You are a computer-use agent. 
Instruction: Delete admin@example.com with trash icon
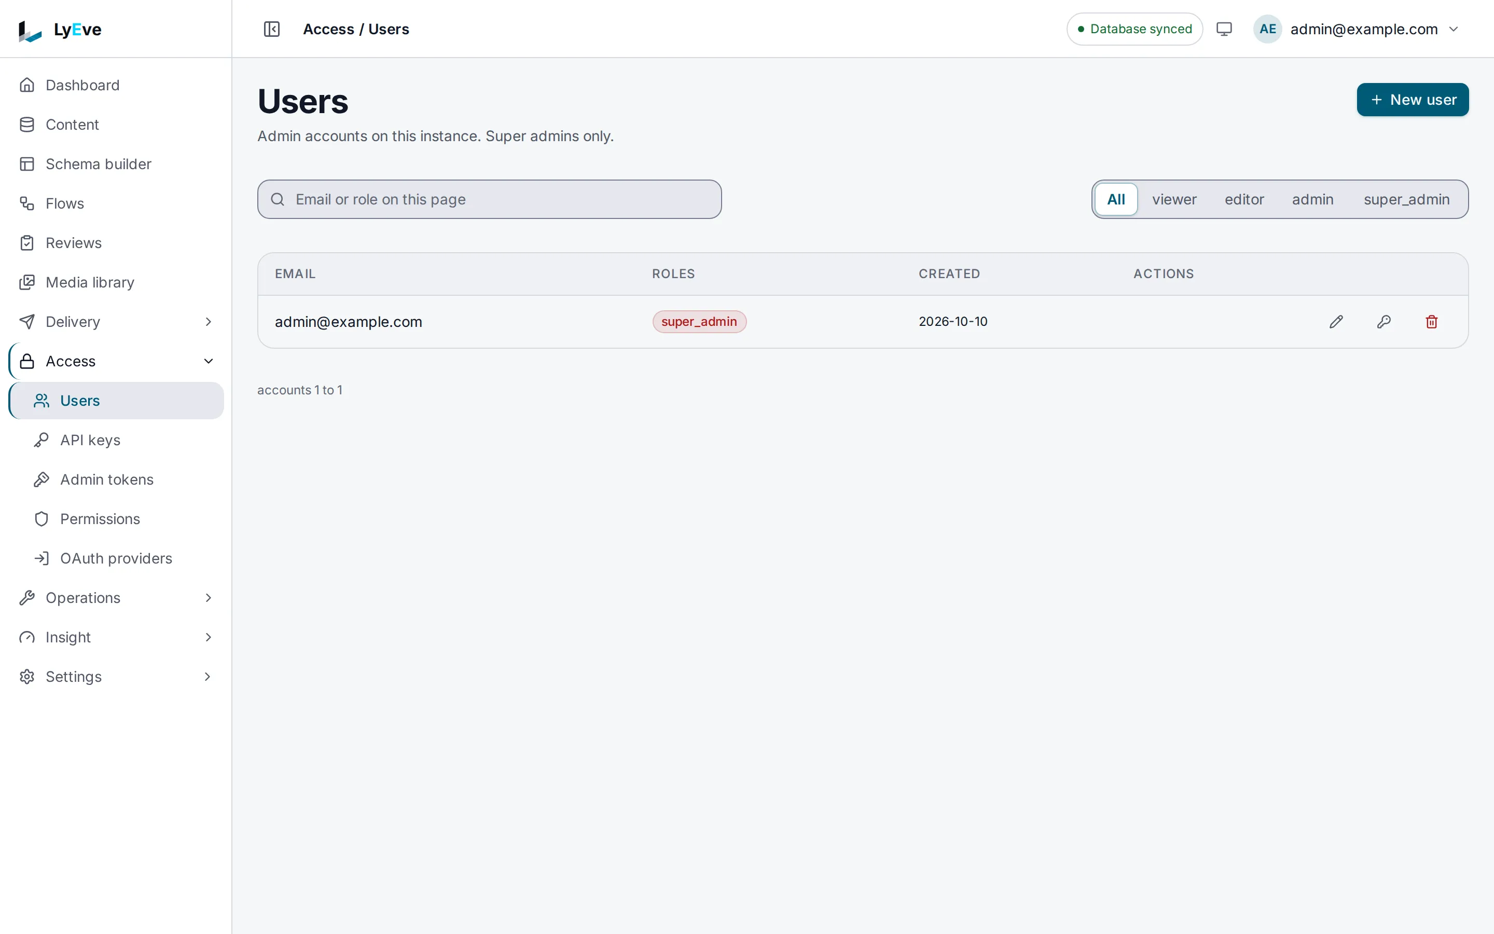[1432, 322]
